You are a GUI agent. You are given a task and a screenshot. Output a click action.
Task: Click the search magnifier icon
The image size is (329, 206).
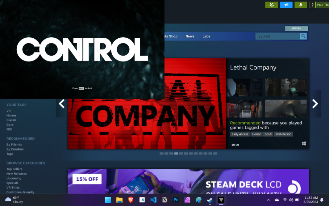(x=303, y=36)
